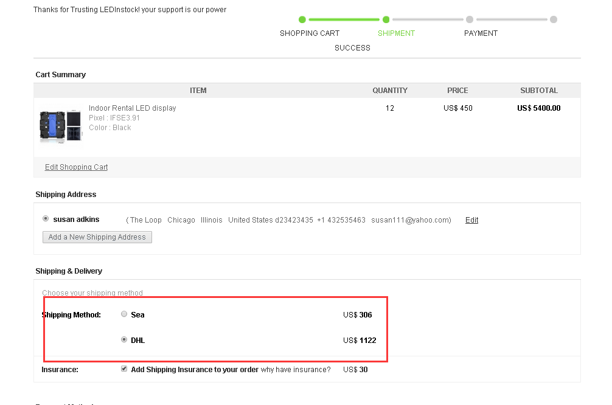Viewport: 612px width, 405px height.
Task: Select the susan adkins address radio button
Action: [x=46, y=219]
